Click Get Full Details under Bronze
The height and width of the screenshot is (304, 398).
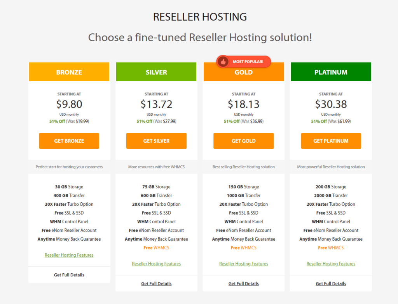click(69, 275)
